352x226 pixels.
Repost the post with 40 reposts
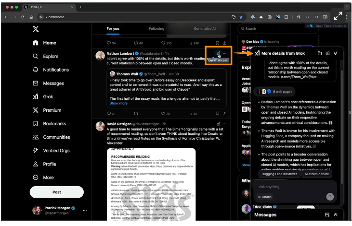138,43
